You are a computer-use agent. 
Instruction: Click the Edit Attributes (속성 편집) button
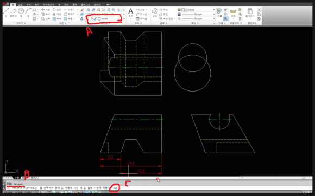pos(167,18)
